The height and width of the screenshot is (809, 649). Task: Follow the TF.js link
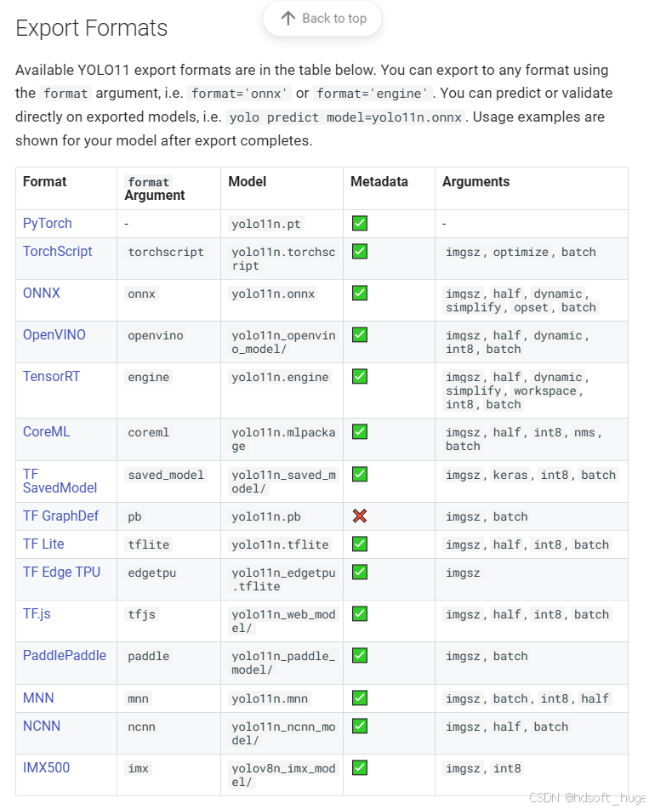coord(37,614)
